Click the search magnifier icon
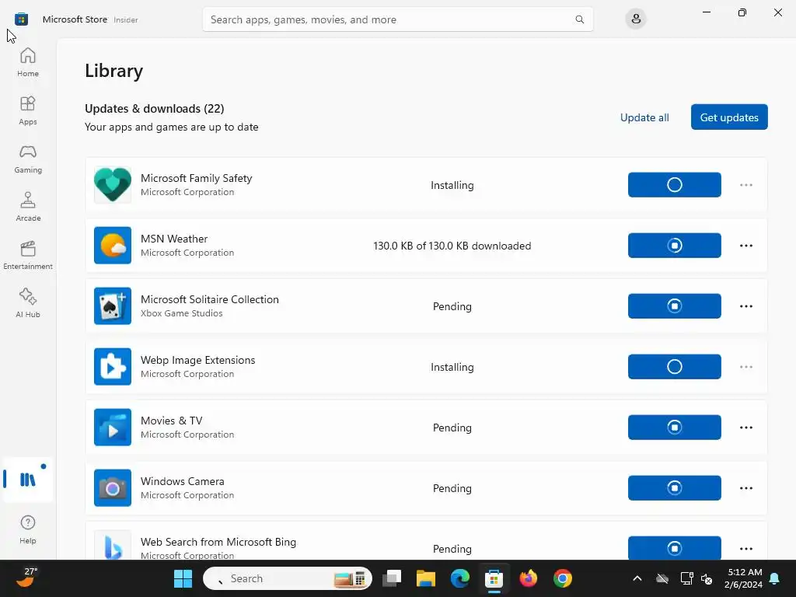Screen dimensions: 796x597 [x=579, y=19]
